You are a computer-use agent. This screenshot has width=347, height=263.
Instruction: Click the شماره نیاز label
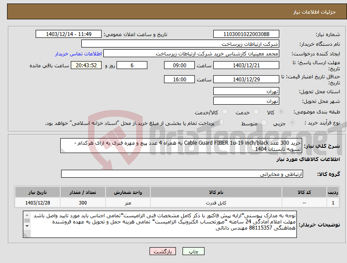coord(328,35)
